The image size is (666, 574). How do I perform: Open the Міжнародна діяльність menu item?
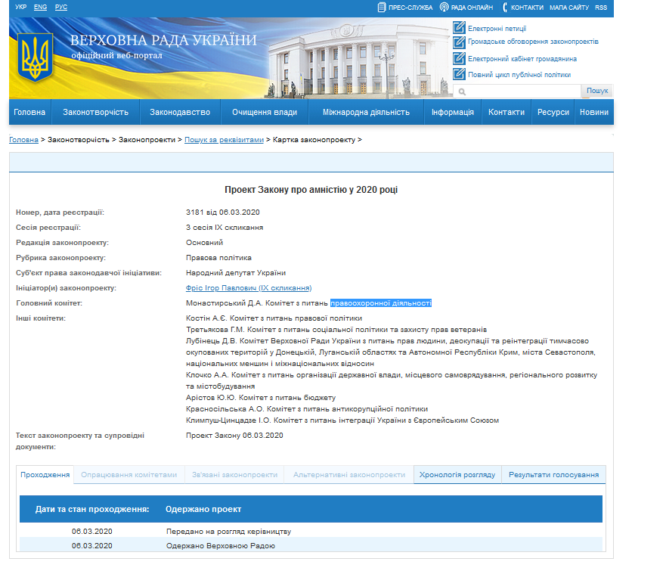(366, 112)
